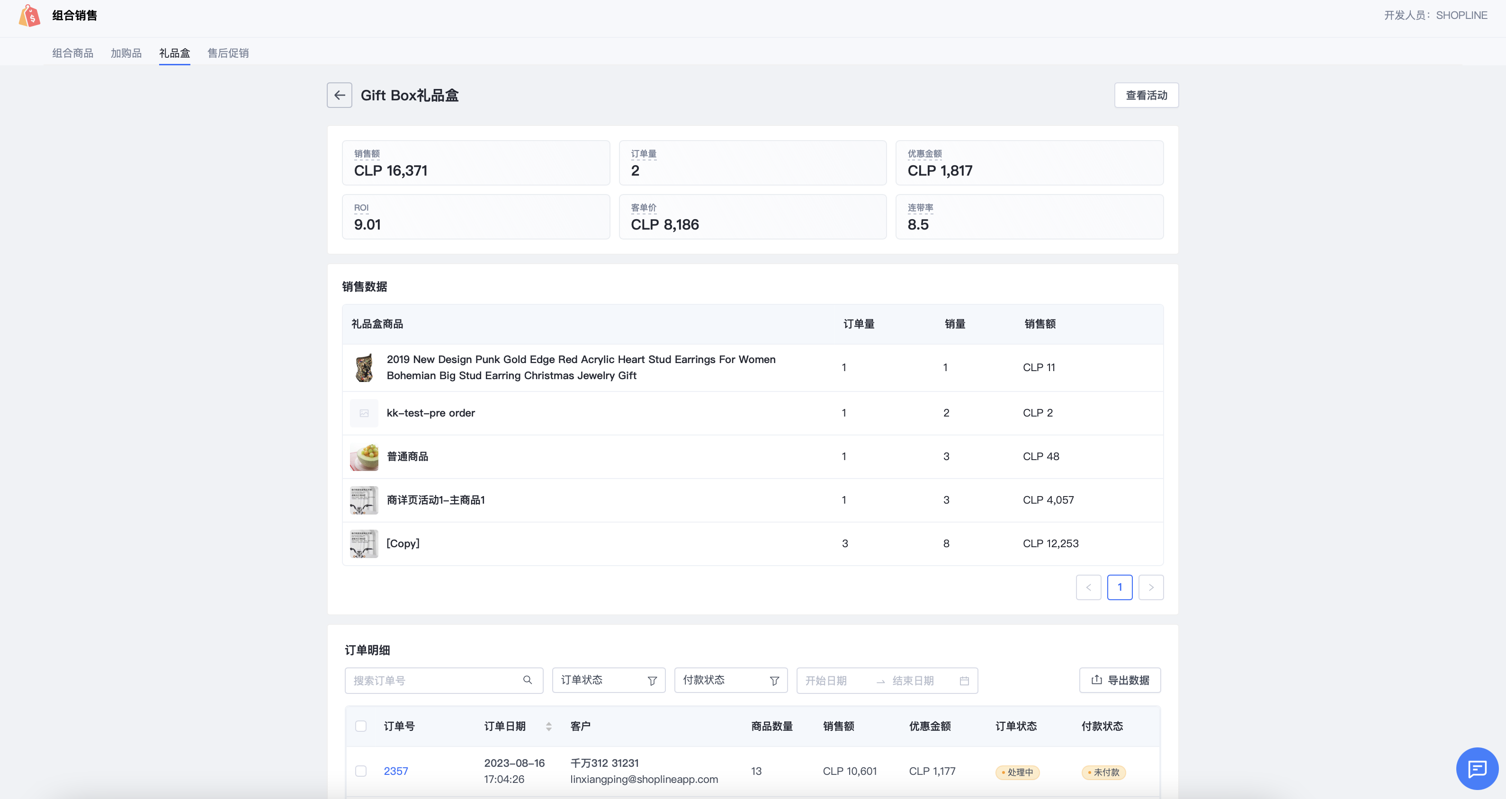Tick the checkbox for order 2357
The height and width of the screenshot is (799, 1506).
[361, 771]
